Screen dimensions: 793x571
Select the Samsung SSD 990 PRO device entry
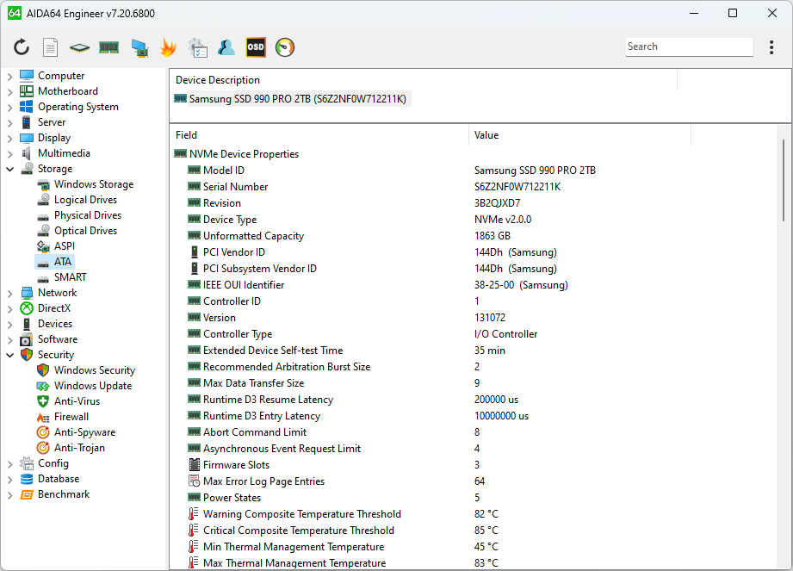tap(294, 98)
